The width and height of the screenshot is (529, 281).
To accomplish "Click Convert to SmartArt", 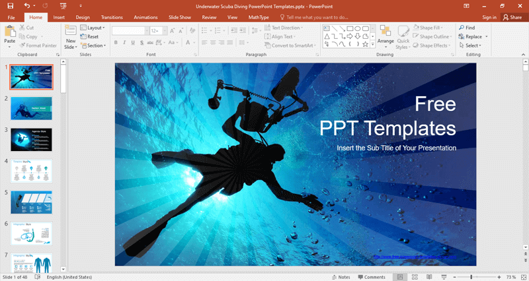I will click(x=290, y=46).
